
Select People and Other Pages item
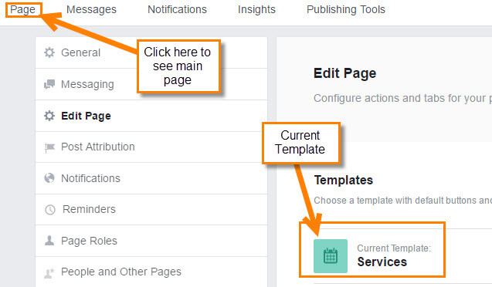[151, 272]
